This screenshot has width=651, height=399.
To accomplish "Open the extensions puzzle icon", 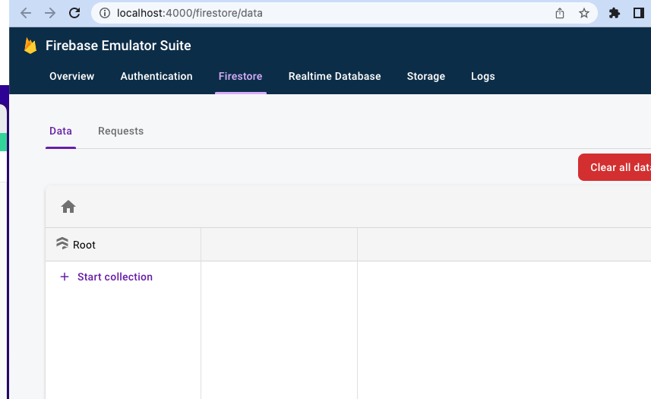I will (x=614, y=13).
